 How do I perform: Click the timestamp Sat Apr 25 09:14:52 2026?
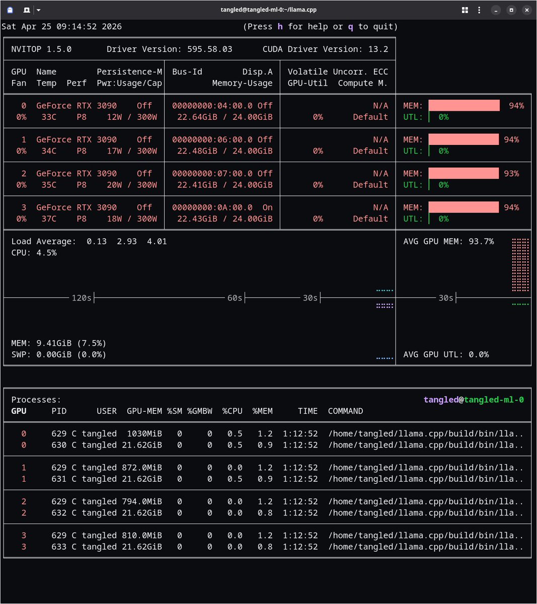[61, 27]
